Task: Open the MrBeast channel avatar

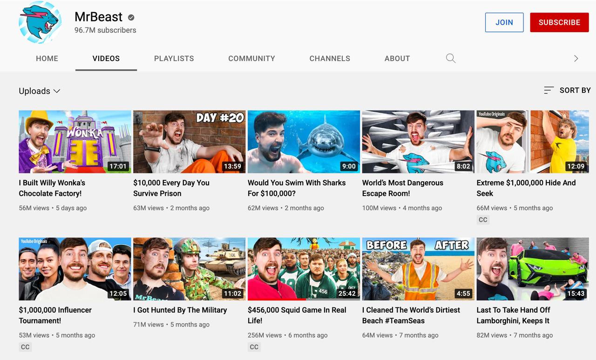Action: pos(40,22)
